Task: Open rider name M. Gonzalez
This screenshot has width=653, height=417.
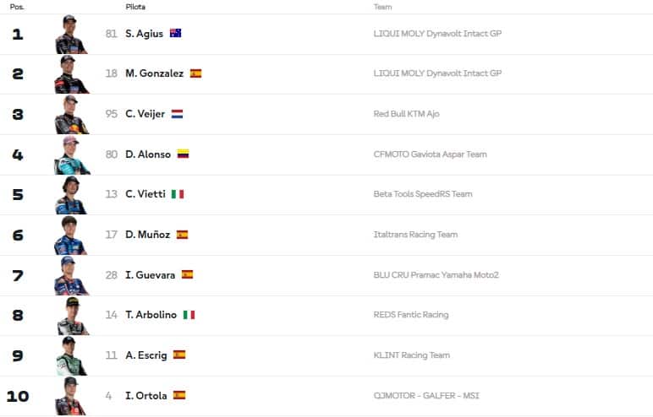Action: pos(154,73)
